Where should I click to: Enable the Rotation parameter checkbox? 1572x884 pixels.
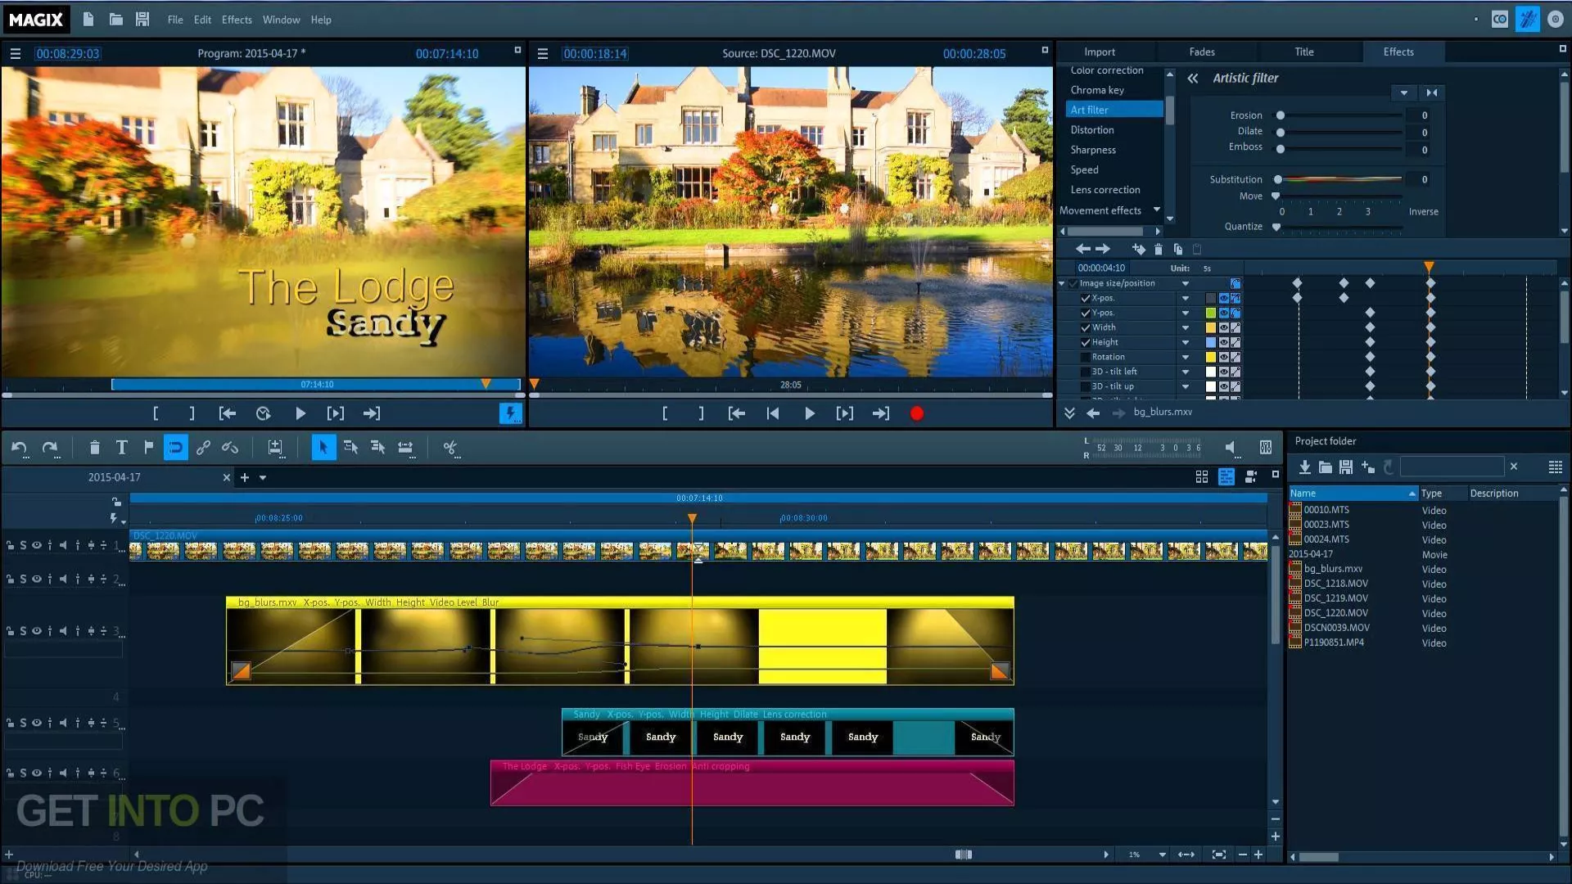click(x=1085, y=358)
